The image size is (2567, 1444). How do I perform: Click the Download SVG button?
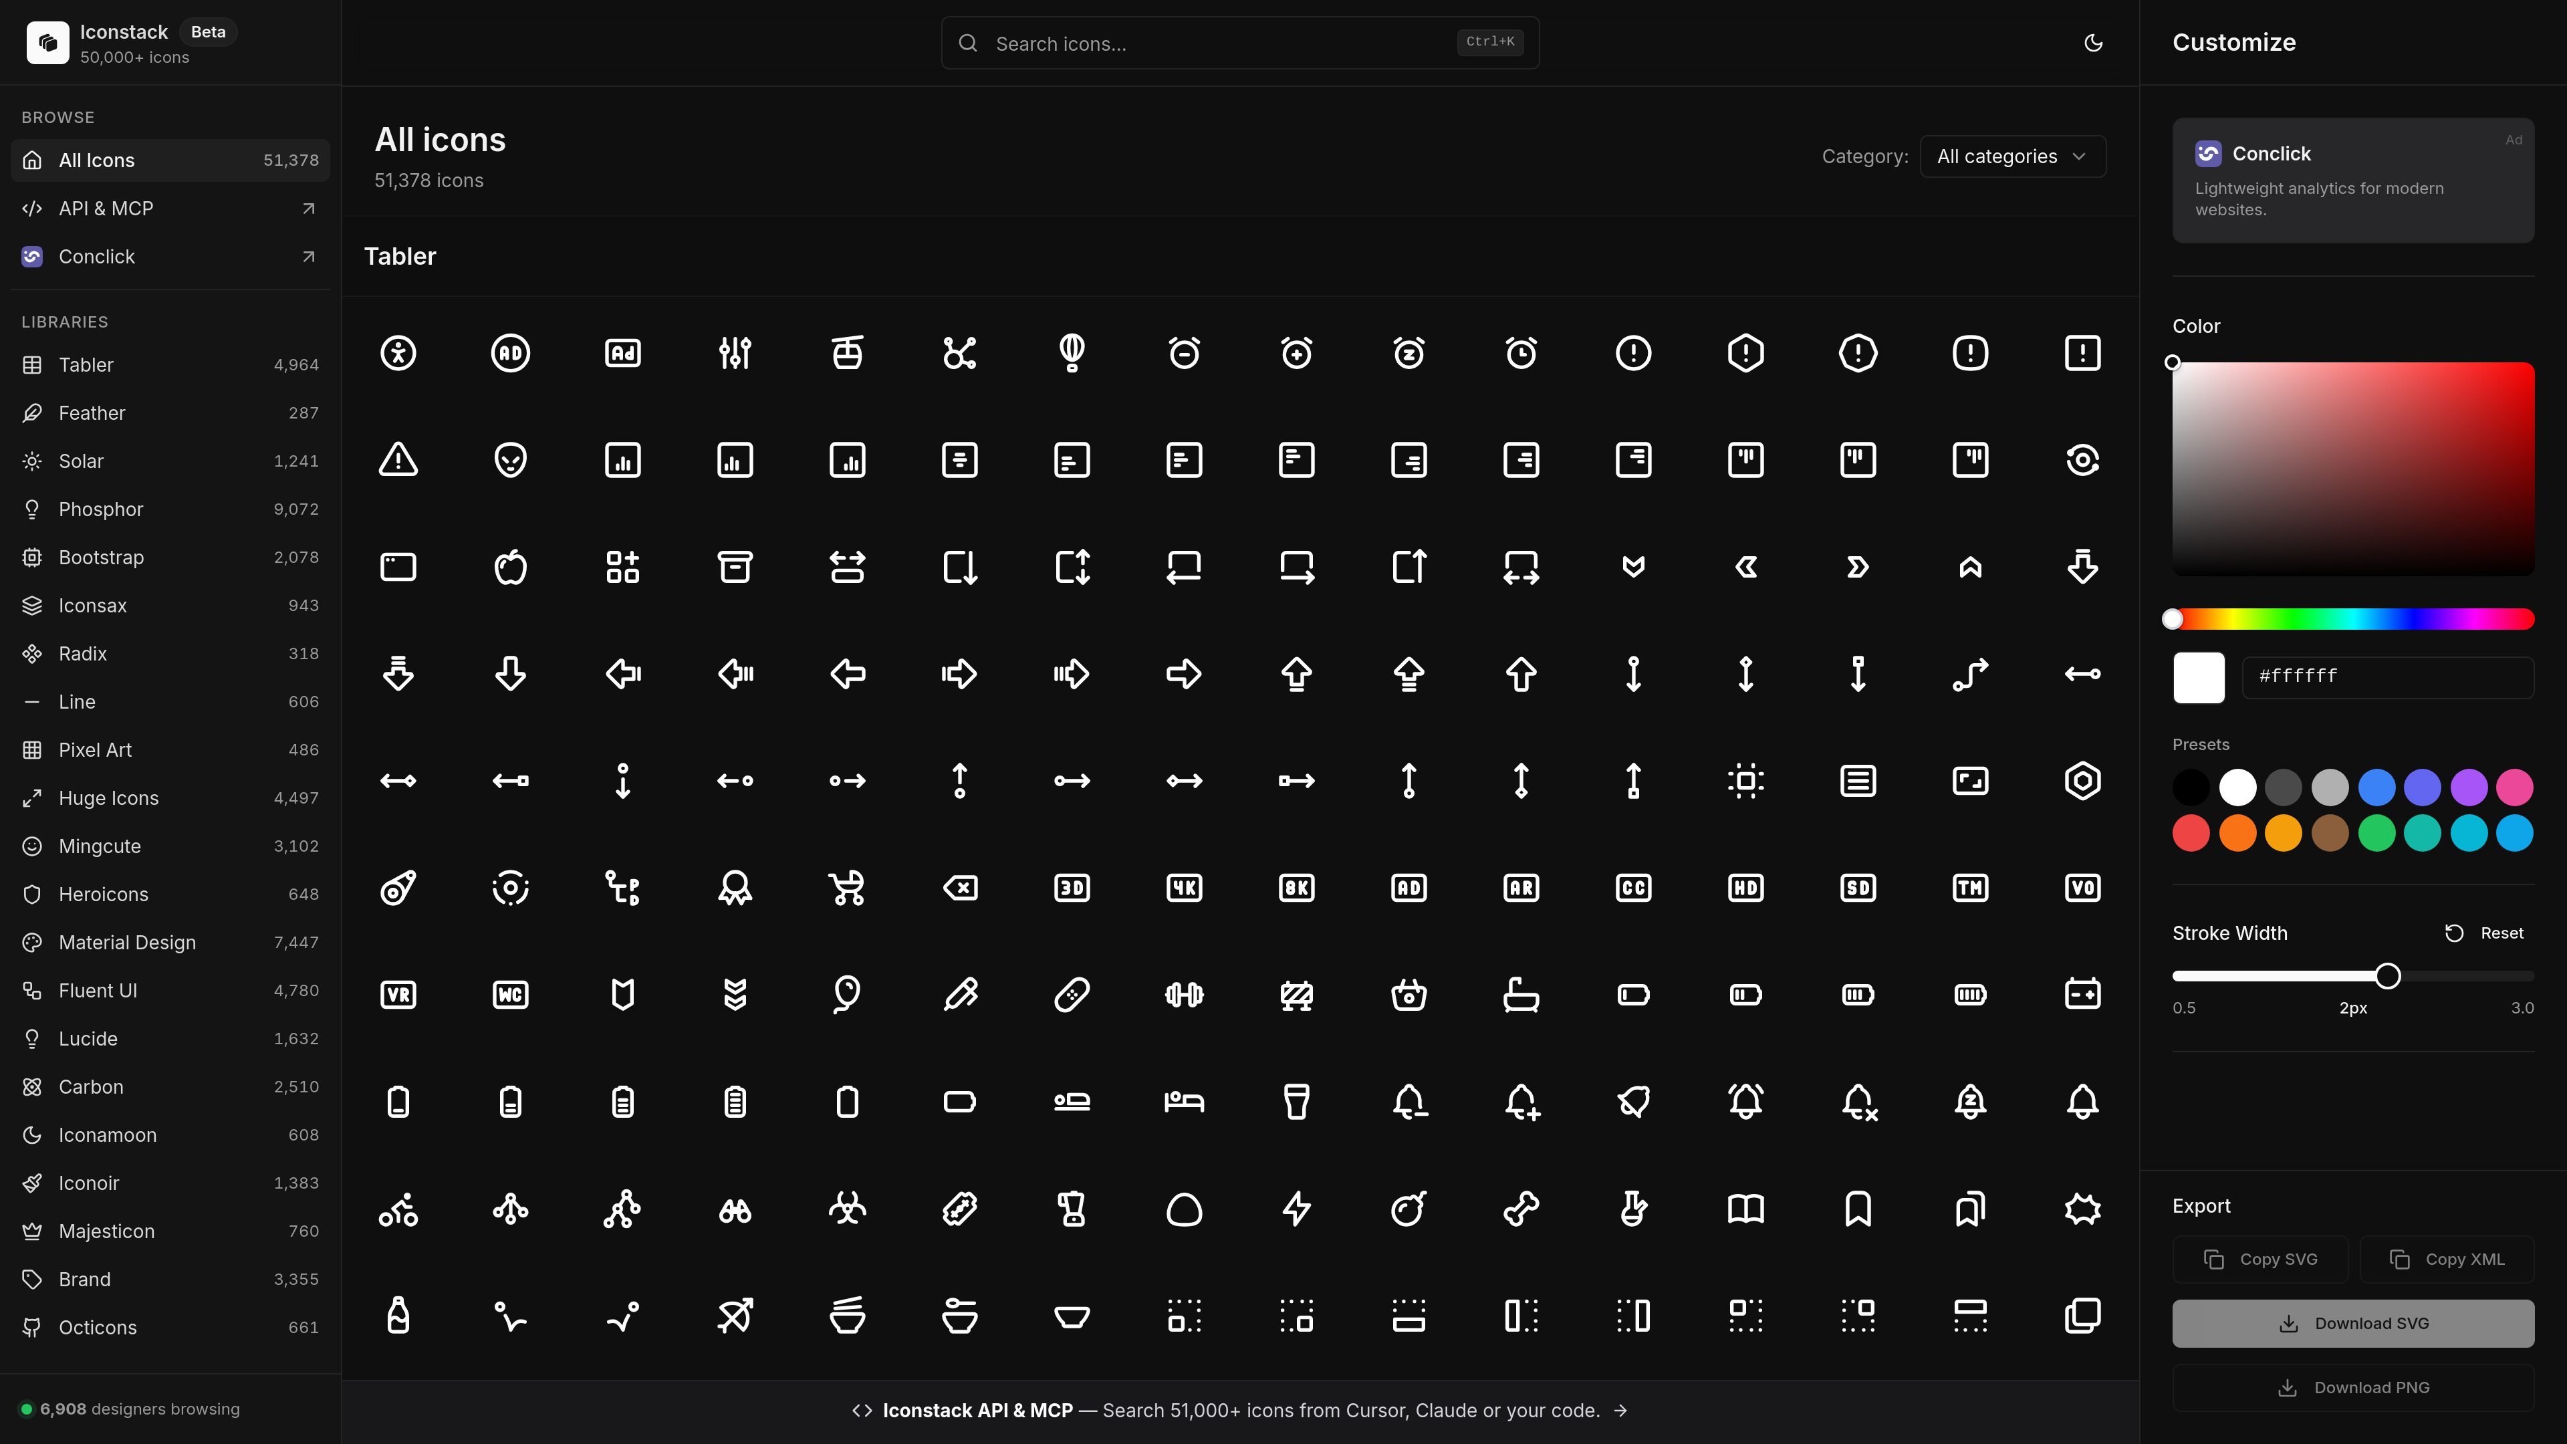pos(2353,1324)
